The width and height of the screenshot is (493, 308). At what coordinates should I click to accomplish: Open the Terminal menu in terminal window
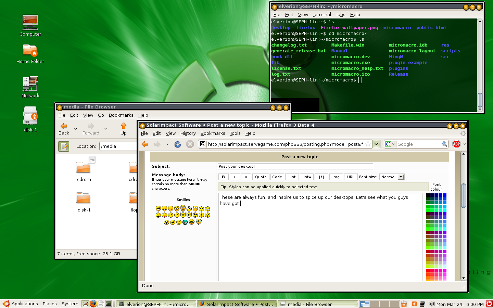pyautogui.click(x=321, y=14)
